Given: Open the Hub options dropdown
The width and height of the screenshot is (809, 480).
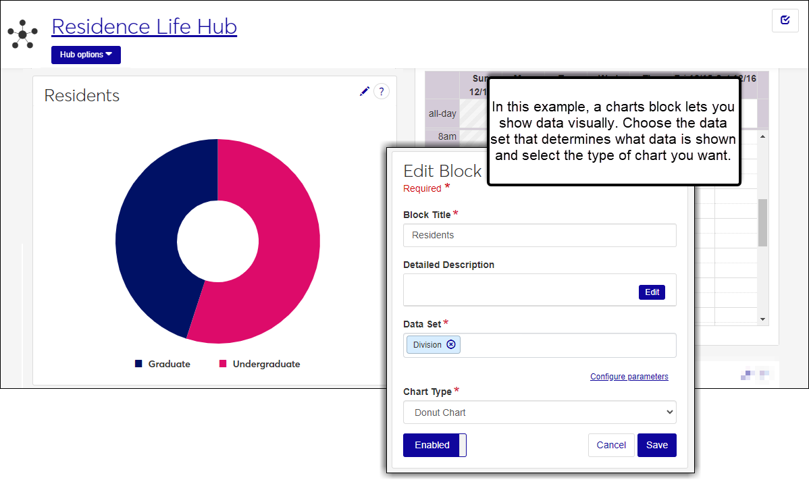Looking at the screenshot, I should [86, 55].
